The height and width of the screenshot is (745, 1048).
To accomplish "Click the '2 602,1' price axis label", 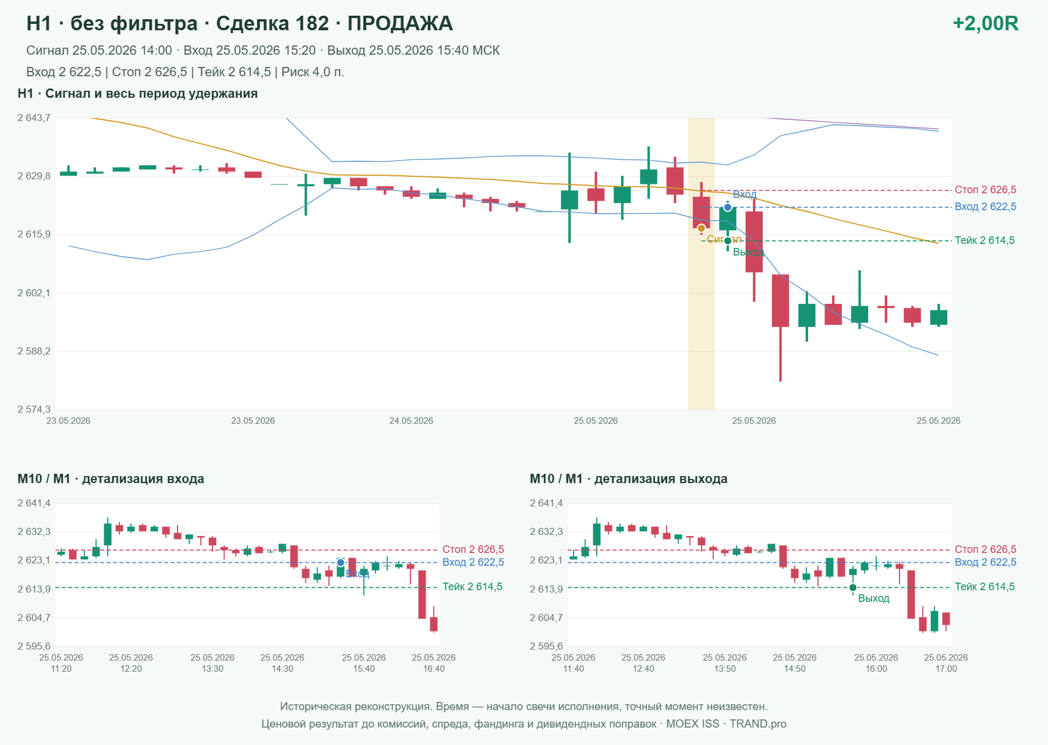I will click(34, 293).
